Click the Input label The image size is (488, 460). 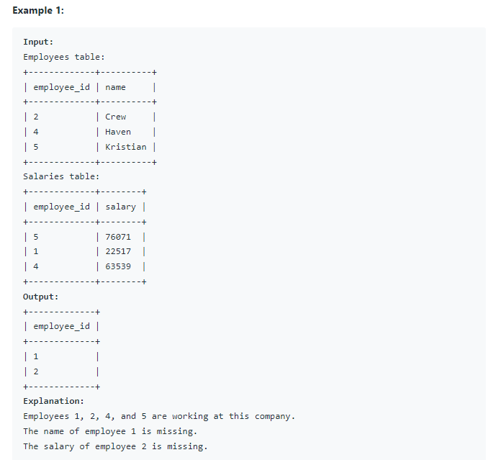[x=38, y=42]
